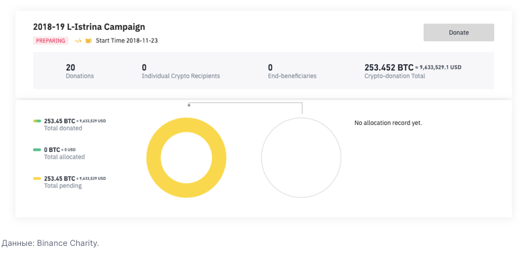The height and width of the screenshot is (254, 523).
Task: Click the gradient Total donated legend marker
Action: (x=37, y=121)
